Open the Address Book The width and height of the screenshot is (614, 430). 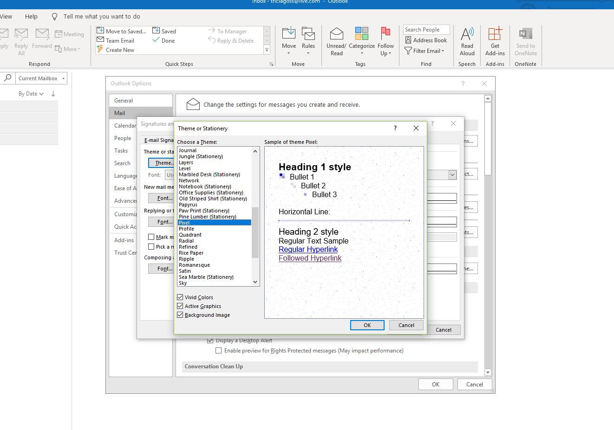(426, 40)
